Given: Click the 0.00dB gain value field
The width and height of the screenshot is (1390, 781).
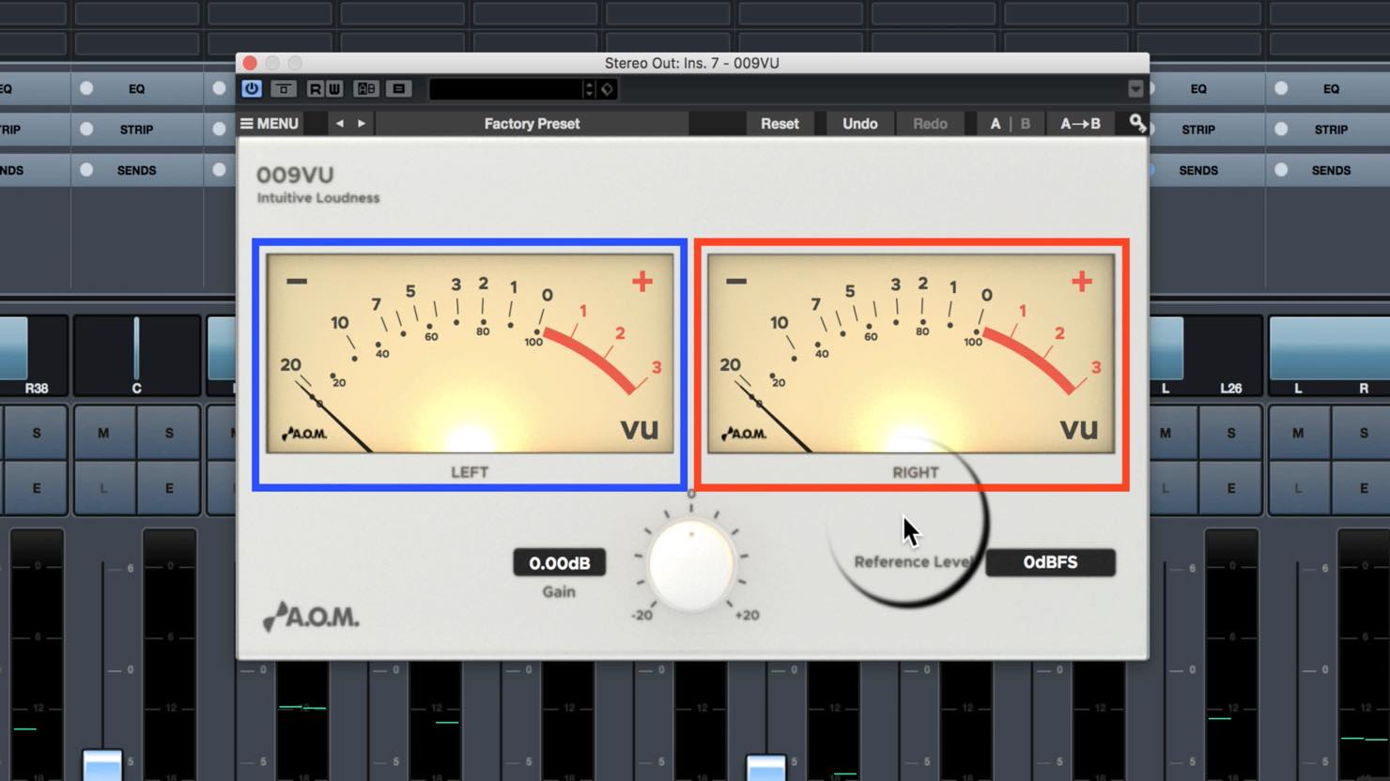Looking at the screenshot, I should click(x=559, y=562).
